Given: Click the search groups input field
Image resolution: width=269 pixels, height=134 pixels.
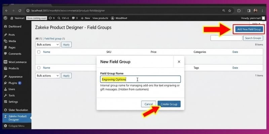Looking at the screenshot, I should 226,38.
